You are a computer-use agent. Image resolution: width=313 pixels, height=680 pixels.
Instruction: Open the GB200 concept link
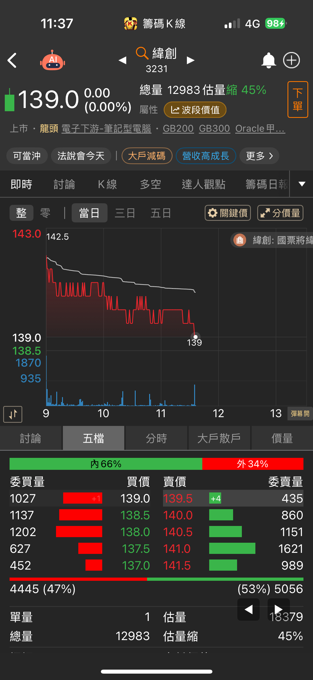coord(178,129)
